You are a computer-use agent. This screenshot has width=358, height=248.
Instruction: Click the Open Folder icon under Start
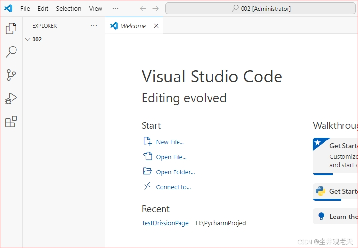coord(147,171)
